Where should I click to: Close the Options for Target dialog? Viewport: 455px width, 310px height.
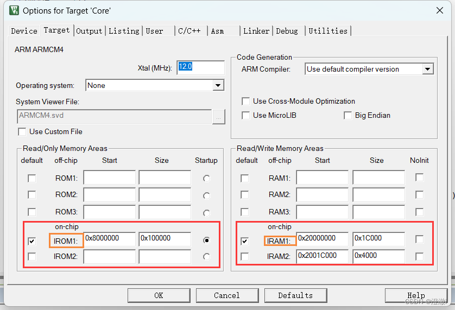click(440, 10)
